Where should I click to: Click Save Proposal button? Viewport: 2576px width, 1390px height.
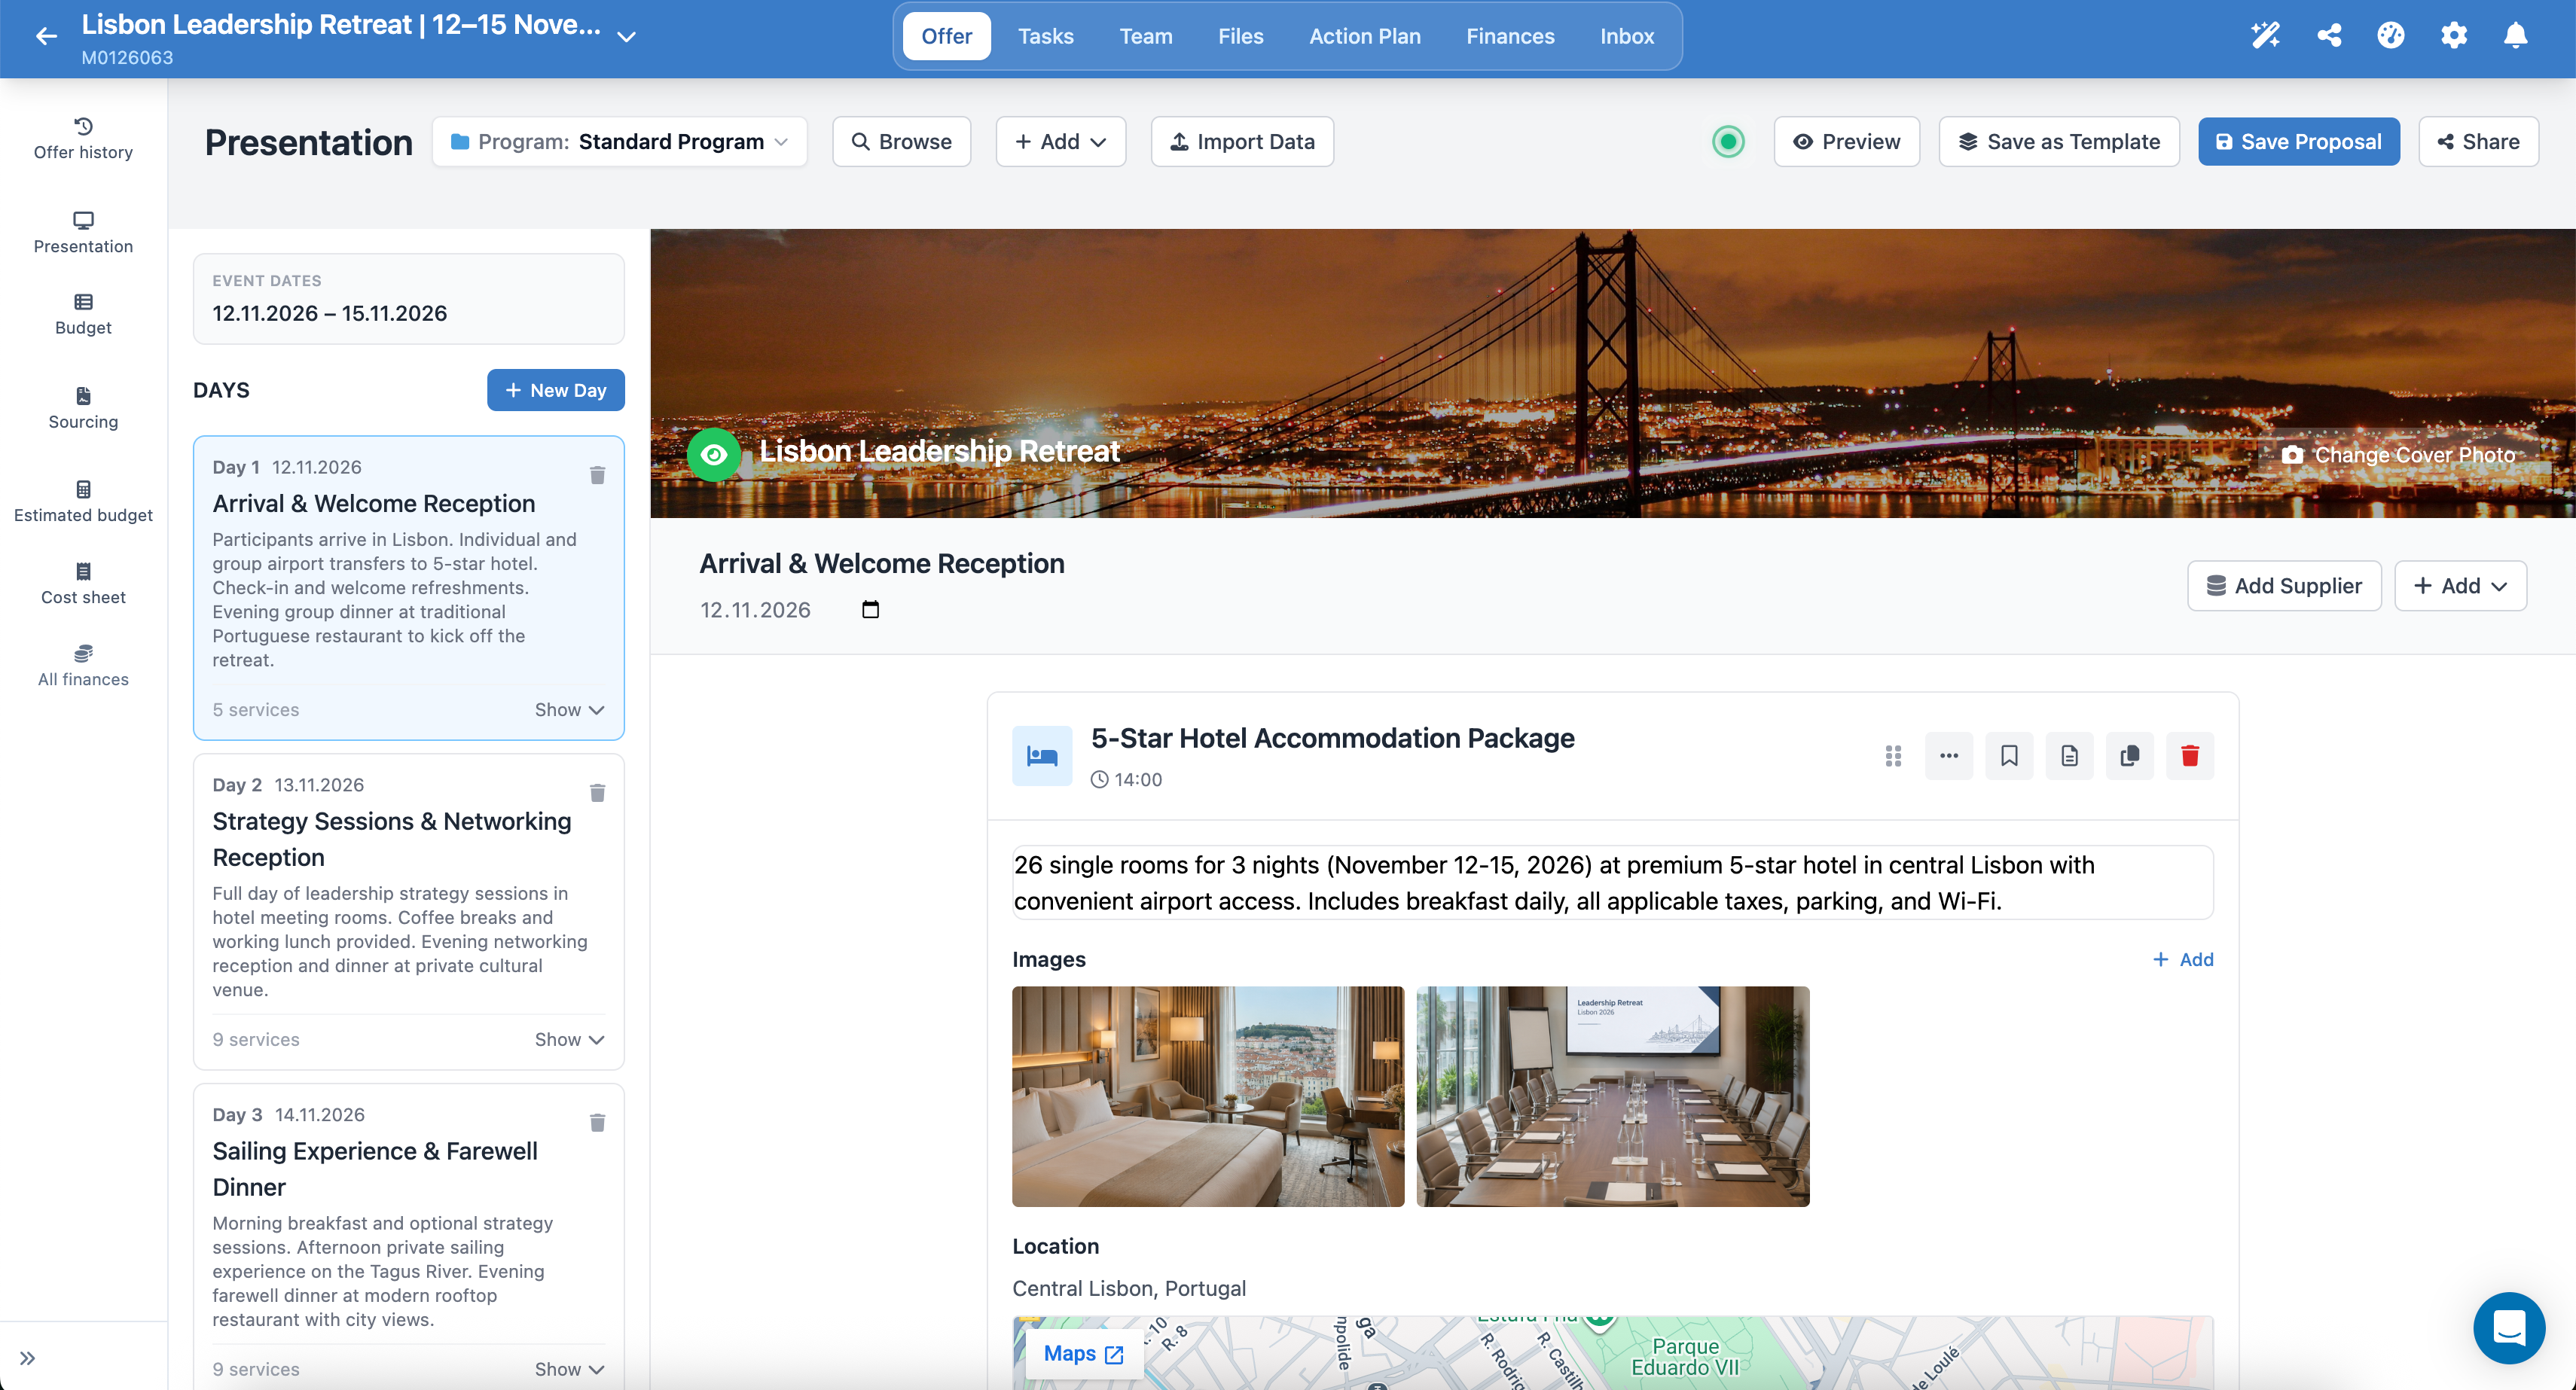pyautogui.click(x=2298, y=141)
